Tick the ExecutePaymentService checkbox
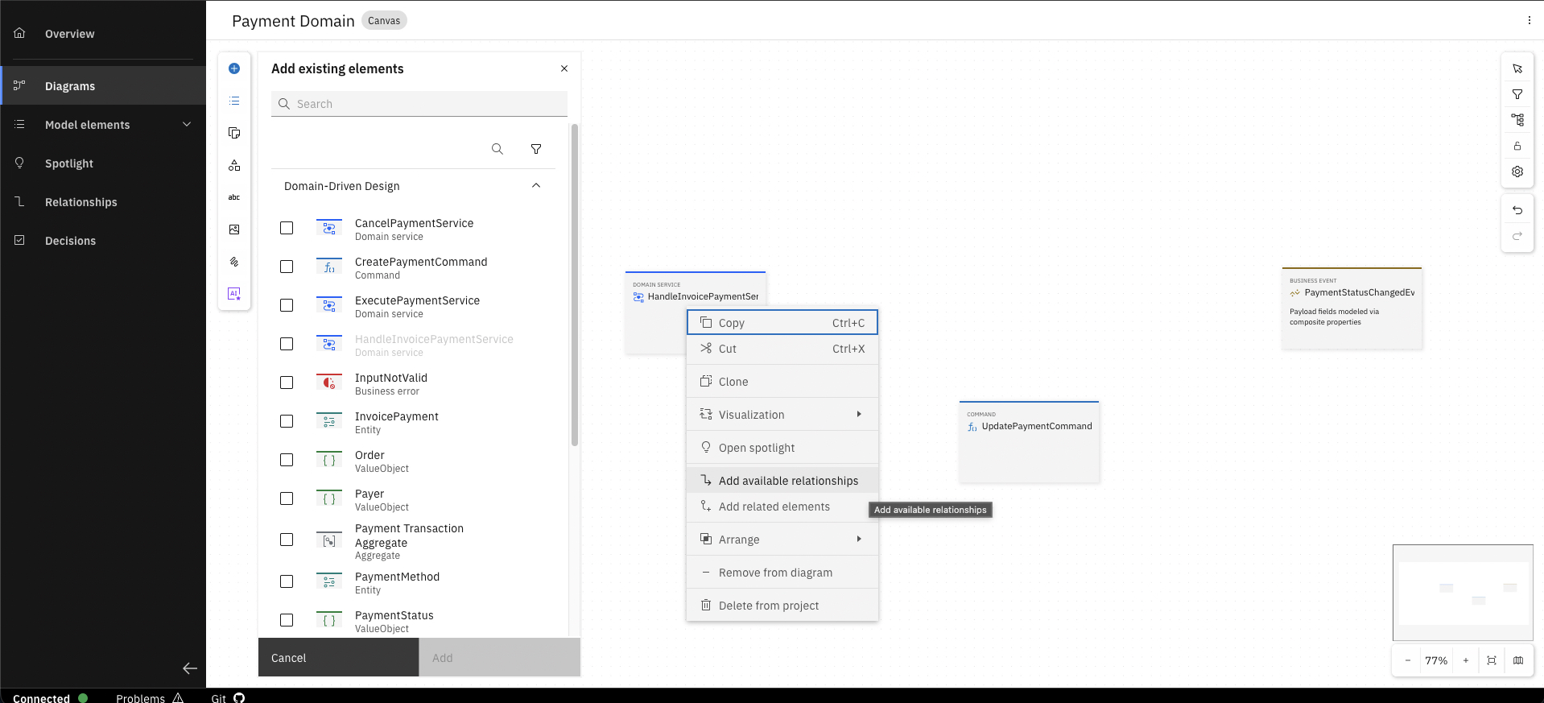 (x=287, y=305)
